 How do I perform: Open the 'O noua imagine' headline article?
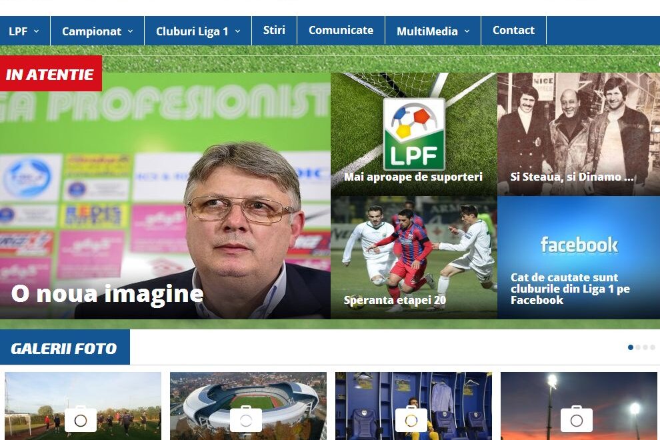coord(107,293)
